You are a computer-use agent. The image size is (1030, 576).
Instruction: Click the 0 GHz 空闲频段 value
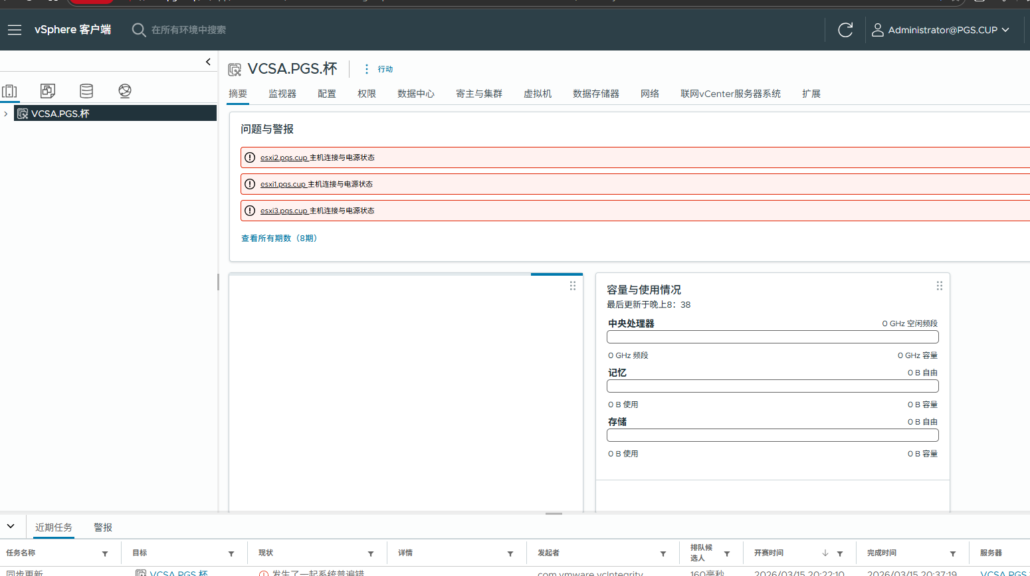coord(910,324)
